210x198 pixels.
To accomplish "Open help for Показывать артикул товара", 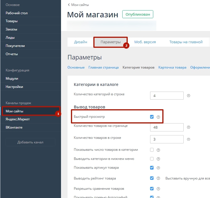I will coord(158,168).
